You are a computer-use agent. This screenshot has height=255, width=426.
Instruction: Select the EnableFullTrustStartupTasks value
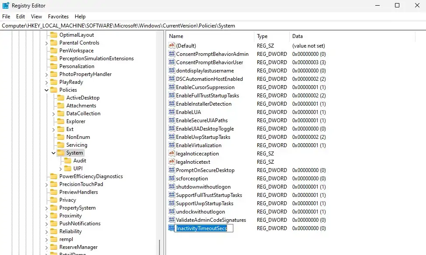tap(208, 95)
